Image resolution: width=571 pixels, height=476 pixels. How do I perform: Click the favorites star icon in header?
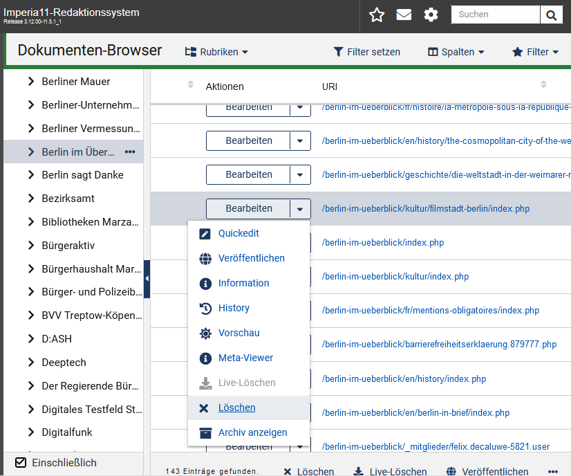pyautogui.click(x=377, y=15)
